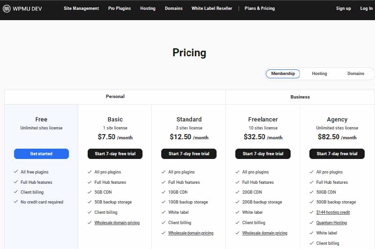Click the $32.50 /month price

[263, 137]
